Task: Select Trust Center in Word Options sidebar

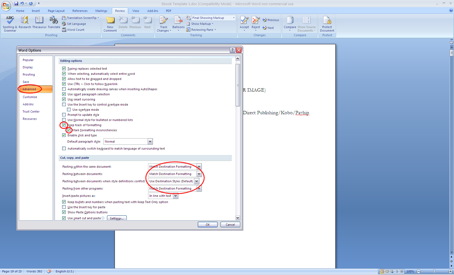Action: click(x=31, y=111)
